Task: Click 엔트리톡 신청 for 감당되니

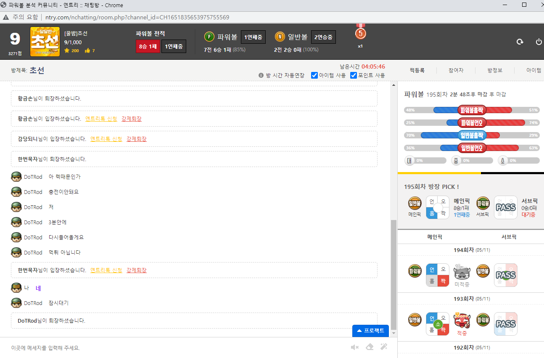Action: click(x=106, y=139)
